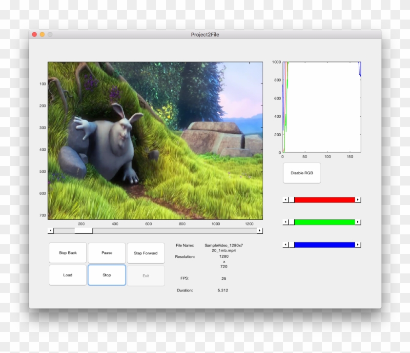Click the red slider's left arrow icon
Viewport: 410px width, 353px height.
click(286, 200)
